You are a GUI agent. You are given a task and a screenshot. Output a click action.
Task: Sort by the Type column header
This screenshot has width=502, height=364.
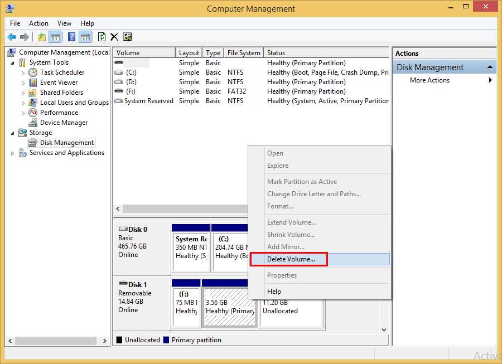(213, 53)
